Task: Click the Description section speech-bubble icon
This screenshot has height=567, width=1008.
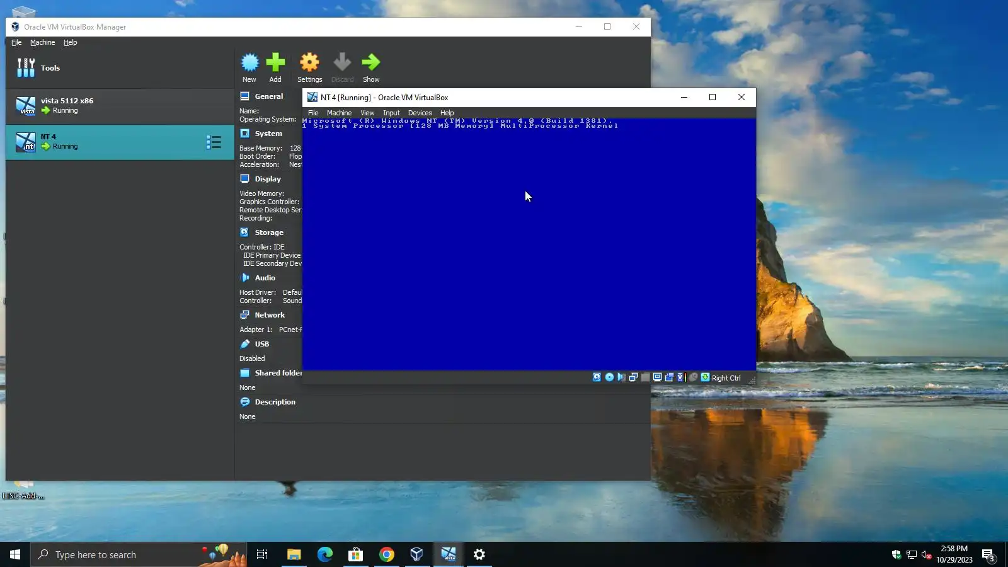Action: coord(245,402)
